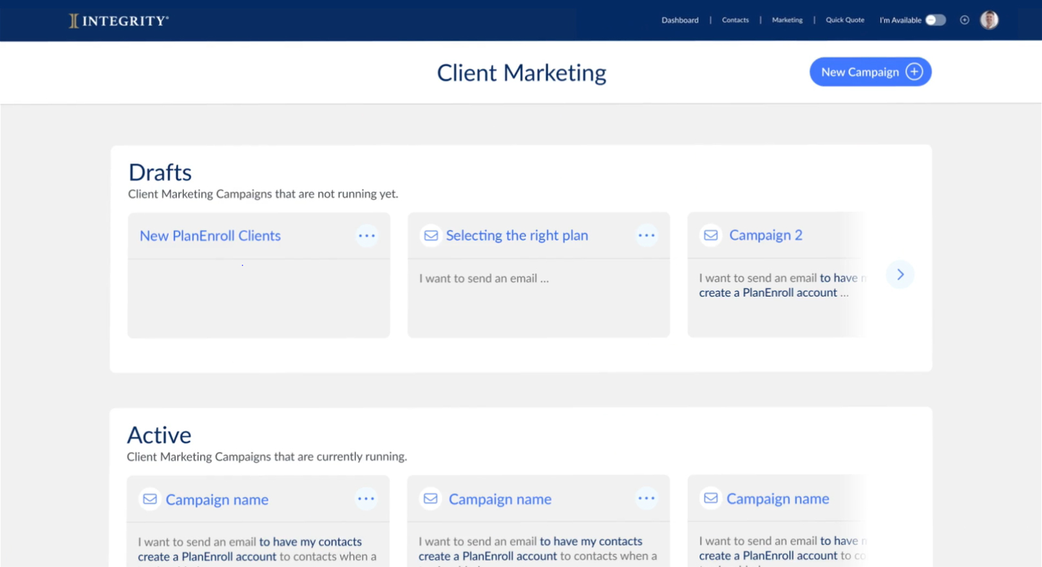Click email icon on second active campaign
The image size is (1042, 567).
(430, 499)
